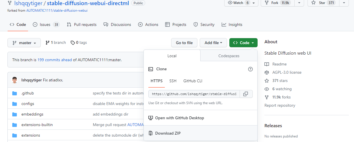Open the 199 commits ahead link
Viewport: 354px width, 142px height.
pyautogui.click(x=54, y=60)
